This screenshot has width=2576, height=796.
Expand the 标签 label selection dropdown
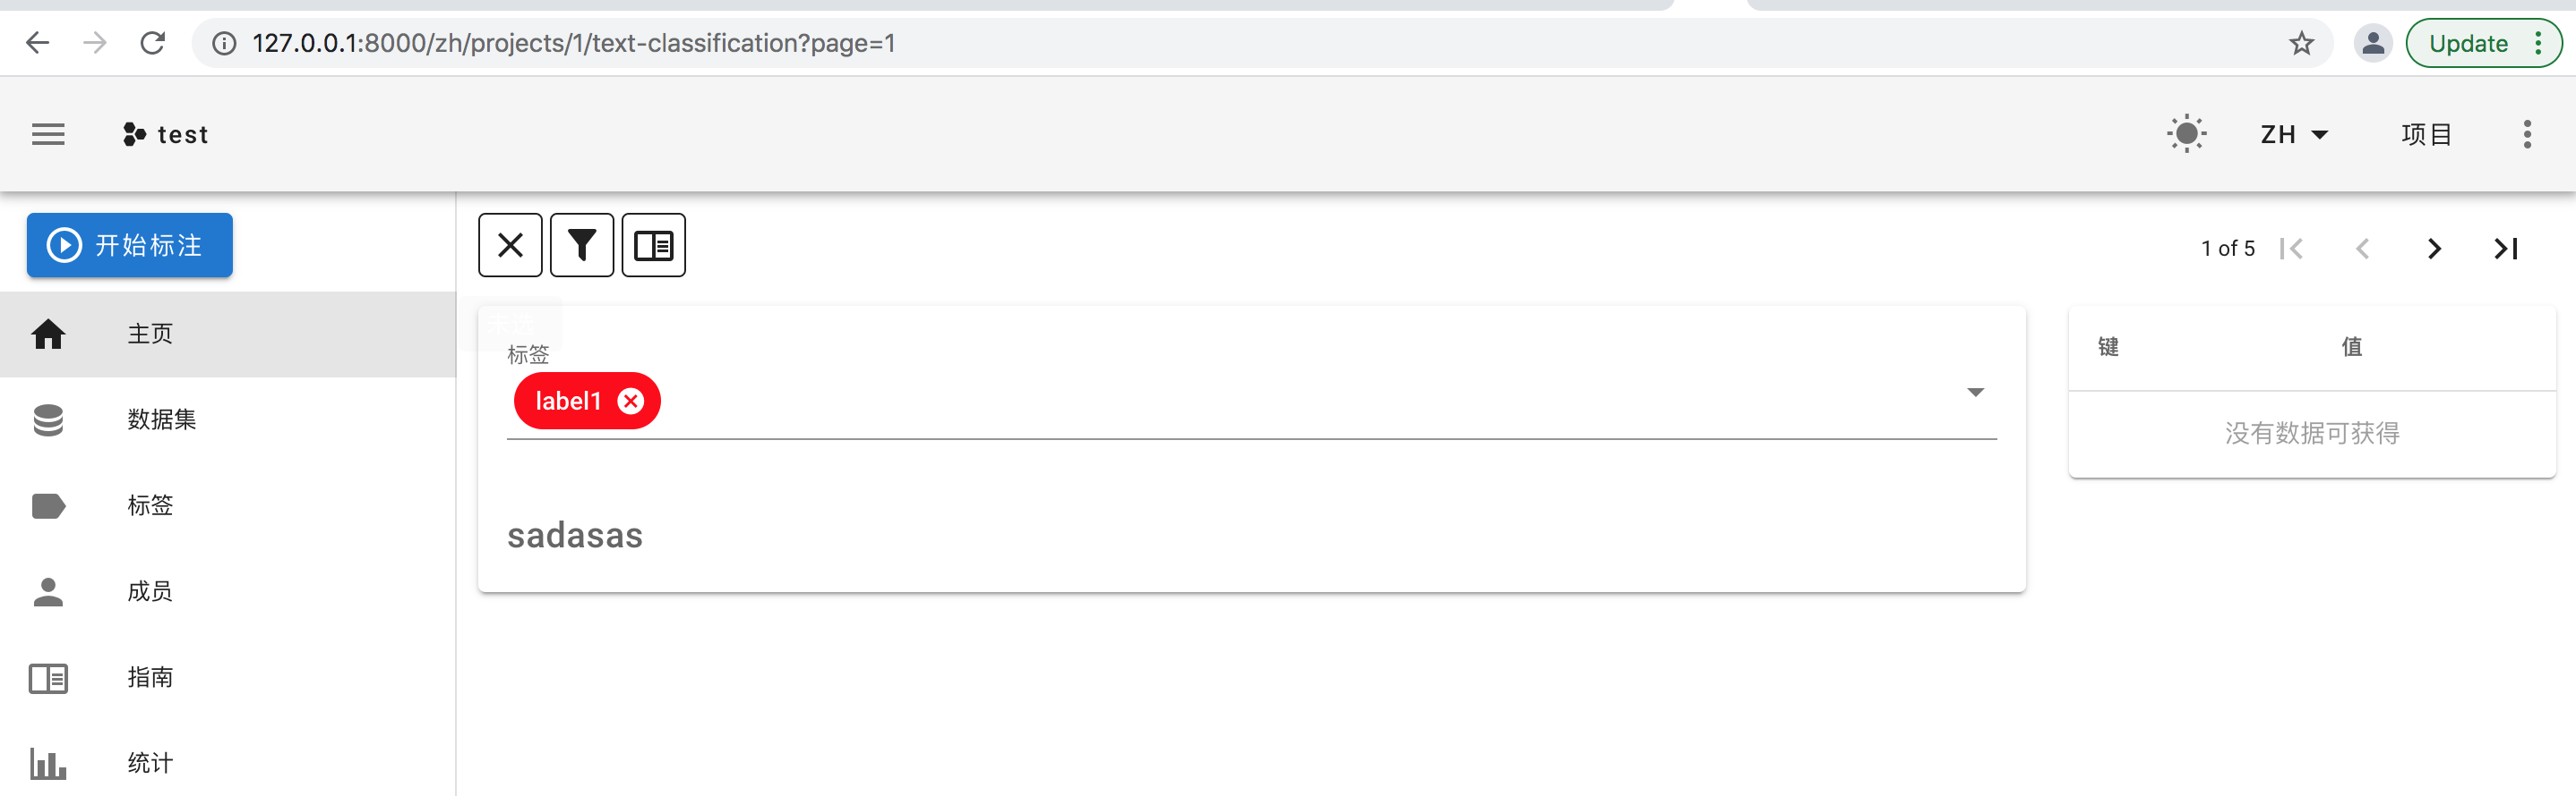click(1976, 392)
